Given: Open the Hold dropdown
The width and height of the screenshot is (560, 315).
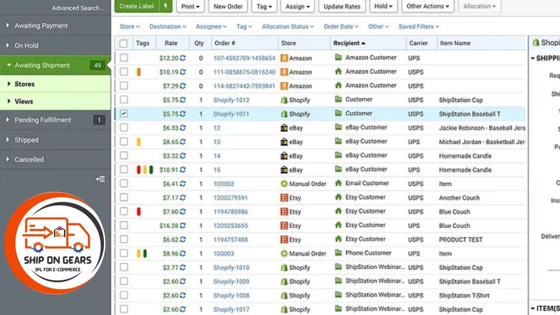Looking at the screenshot, I should (383, 6).
